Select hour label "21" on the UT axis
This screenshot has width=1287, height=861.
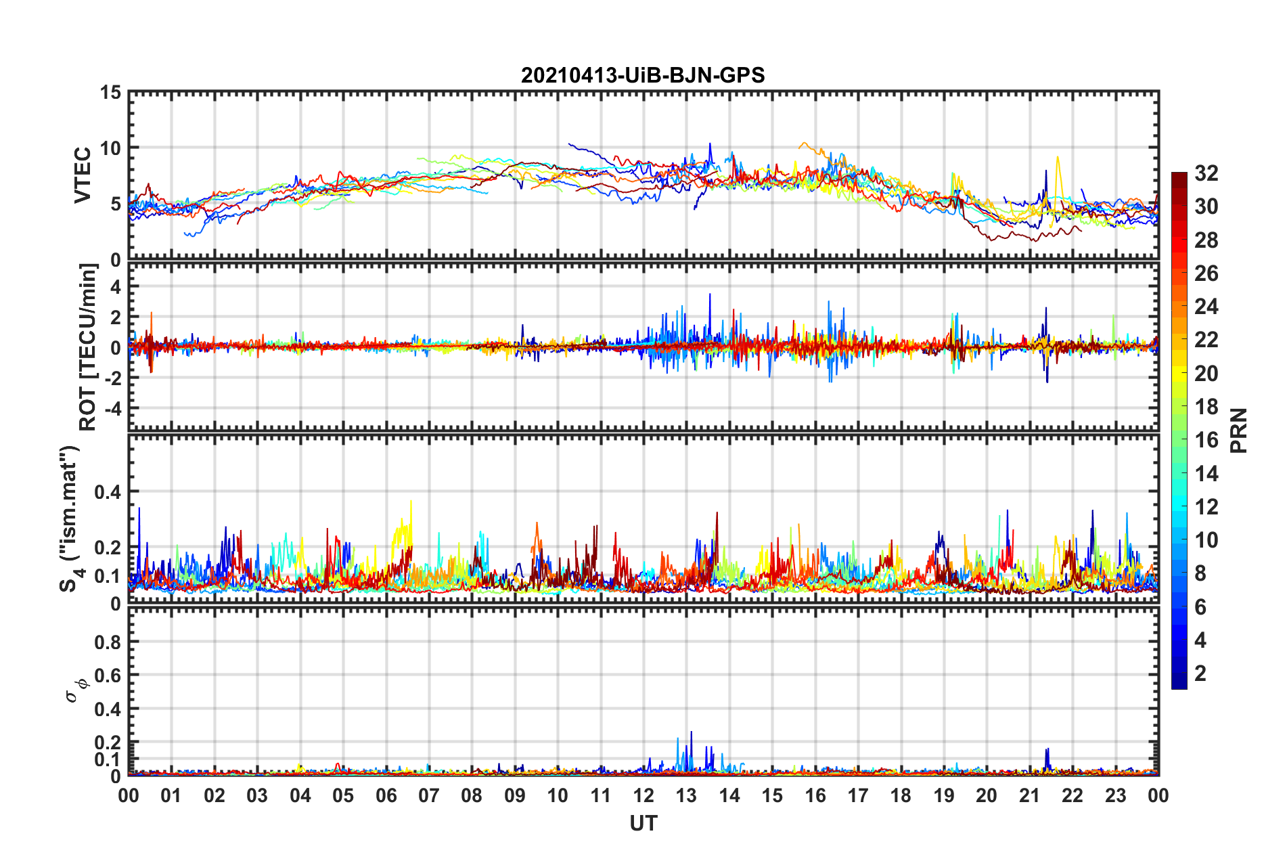coord(1030,795)
